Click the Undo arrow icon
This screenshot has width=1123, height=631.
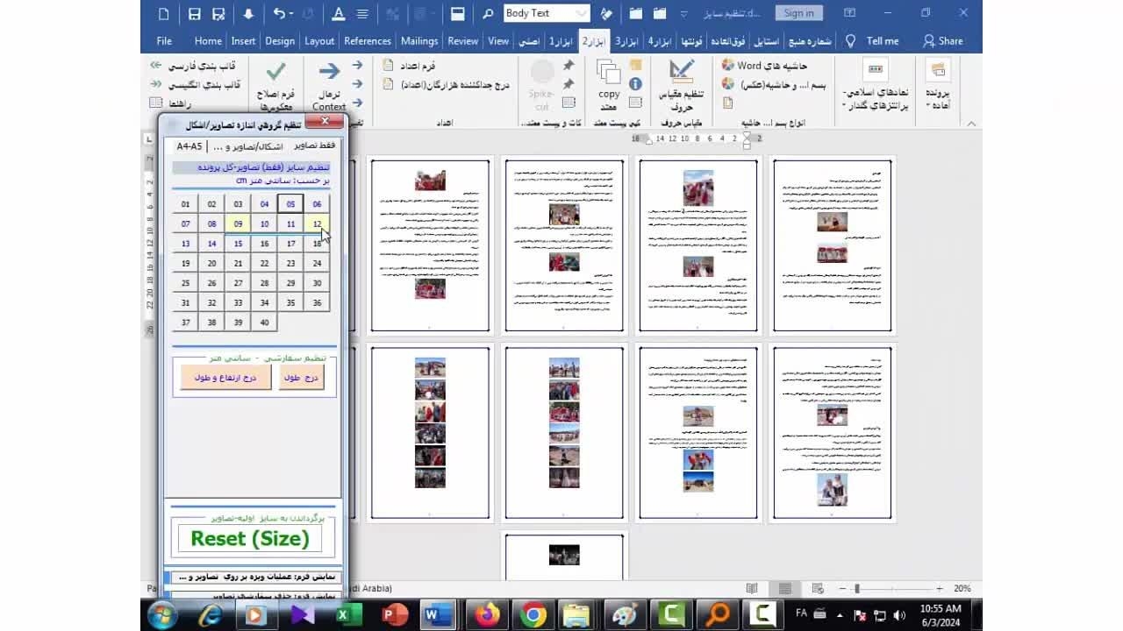pyautogui.click(x=278, y=13)
